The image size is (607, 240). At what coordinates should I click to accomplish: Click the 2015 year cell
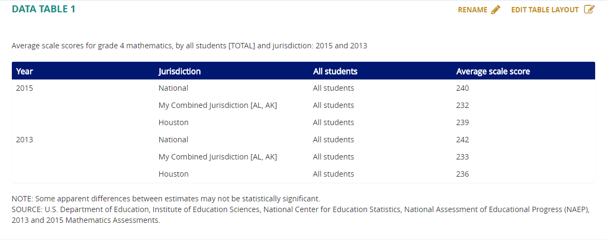point(24,88)
